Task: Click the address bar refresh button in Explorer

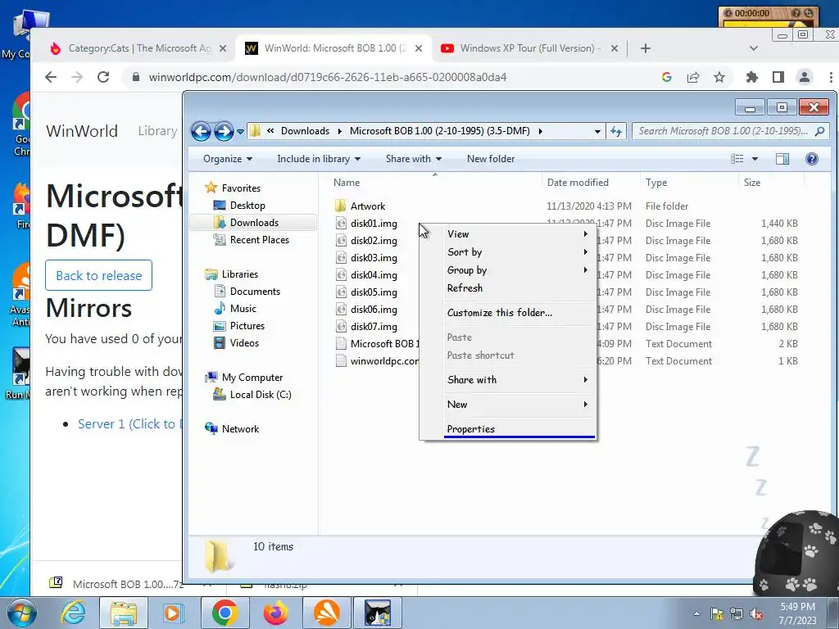Action: [x=616, y=131]
